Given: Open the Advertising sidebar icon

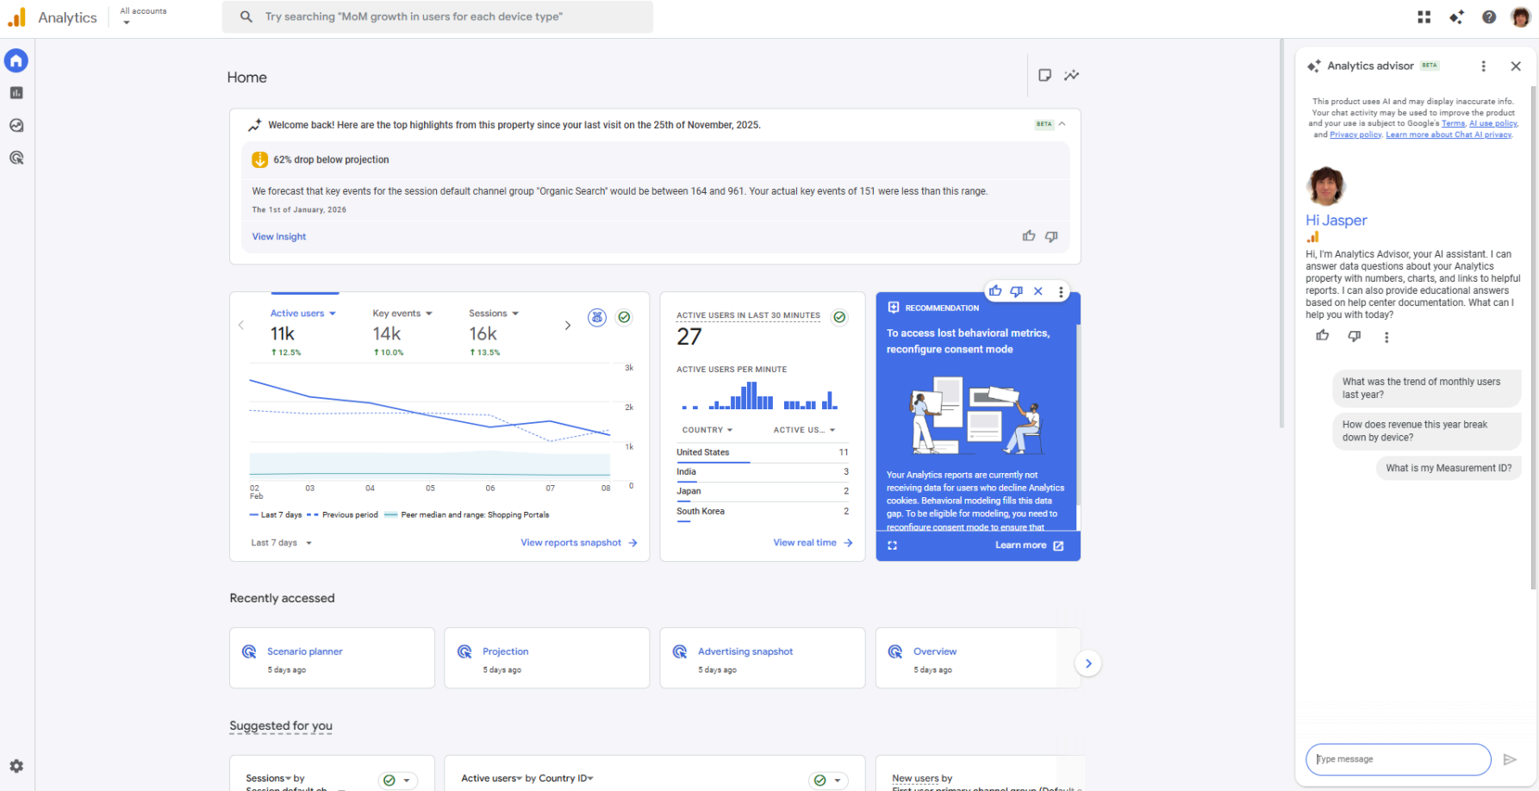Looking at the screenshot, I should [x=16, y=158].
